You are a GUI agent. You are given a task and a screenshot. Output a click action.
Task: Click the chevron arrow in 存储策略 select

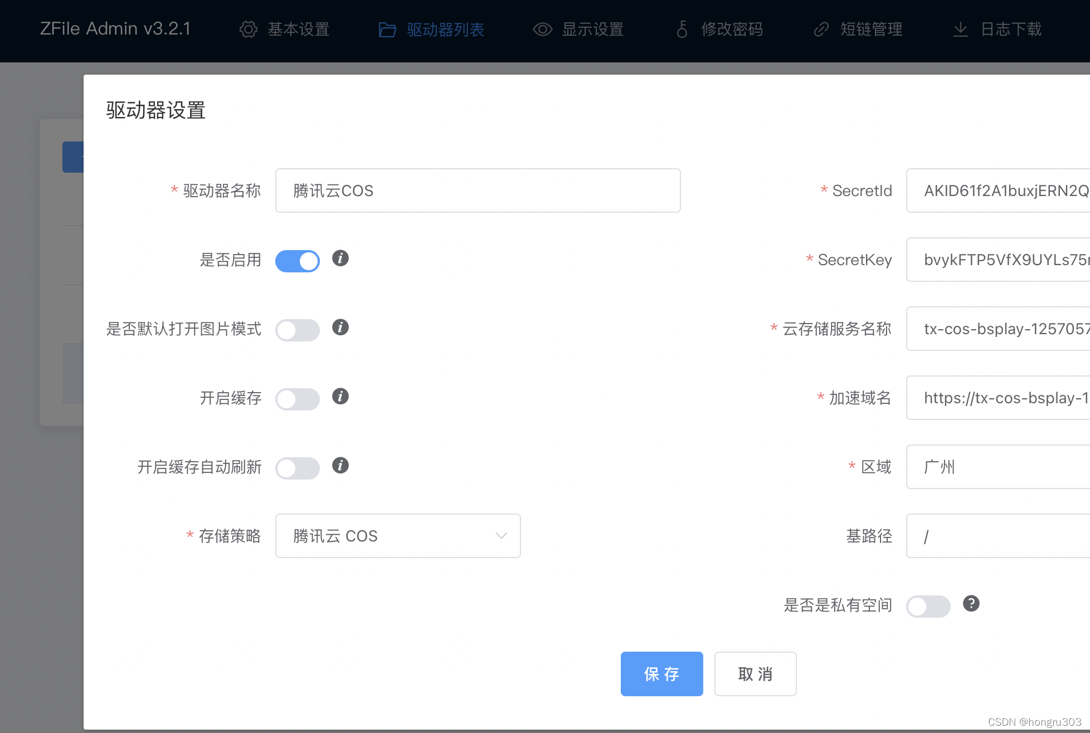point(501,536)
